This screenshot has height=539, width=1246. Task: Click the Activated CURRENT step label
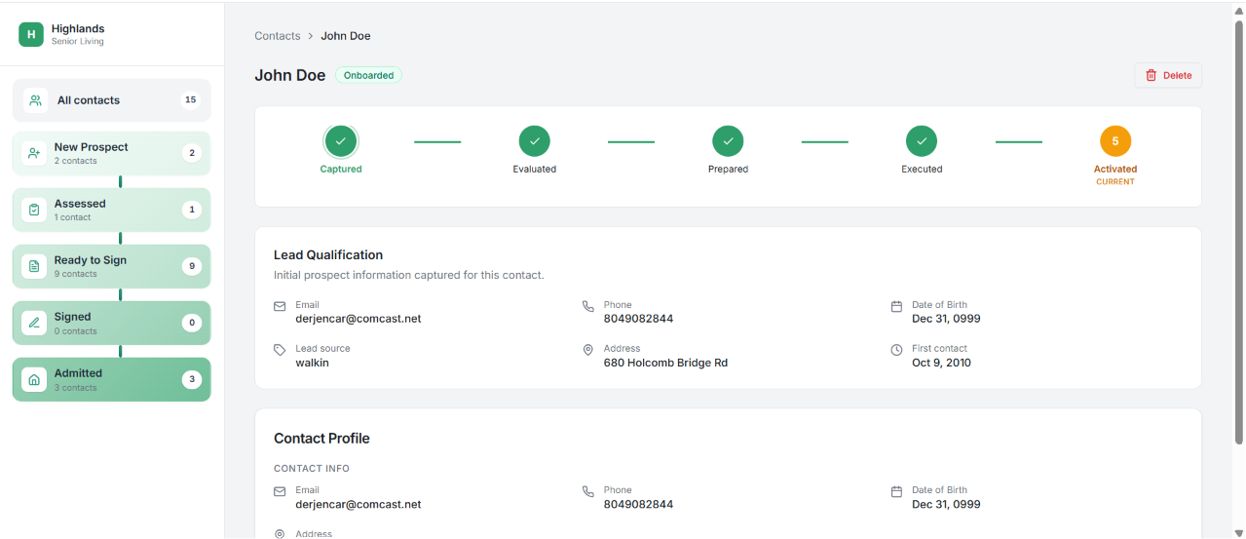(1115, 174)
